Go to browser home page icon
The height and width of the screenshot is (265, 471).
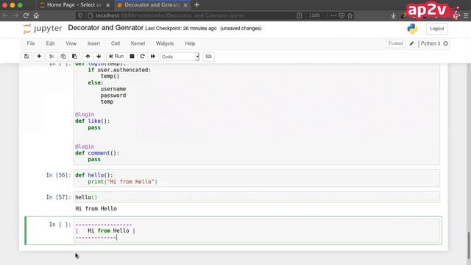click(x=36, y=15)
